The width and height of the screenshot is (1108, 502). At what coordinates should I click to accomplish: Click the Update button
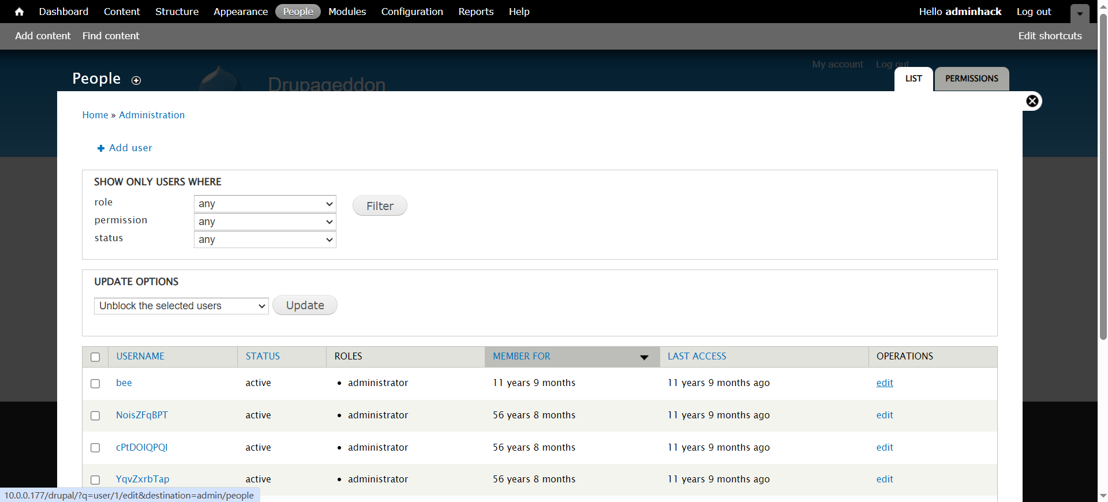pyautogui.click(x=305, y=305)
